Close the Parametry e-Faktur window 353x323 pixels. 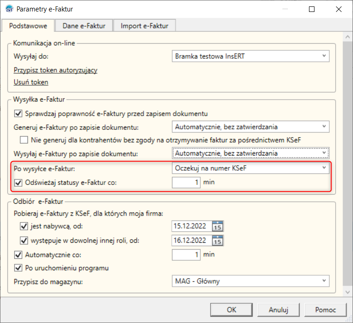339,9
